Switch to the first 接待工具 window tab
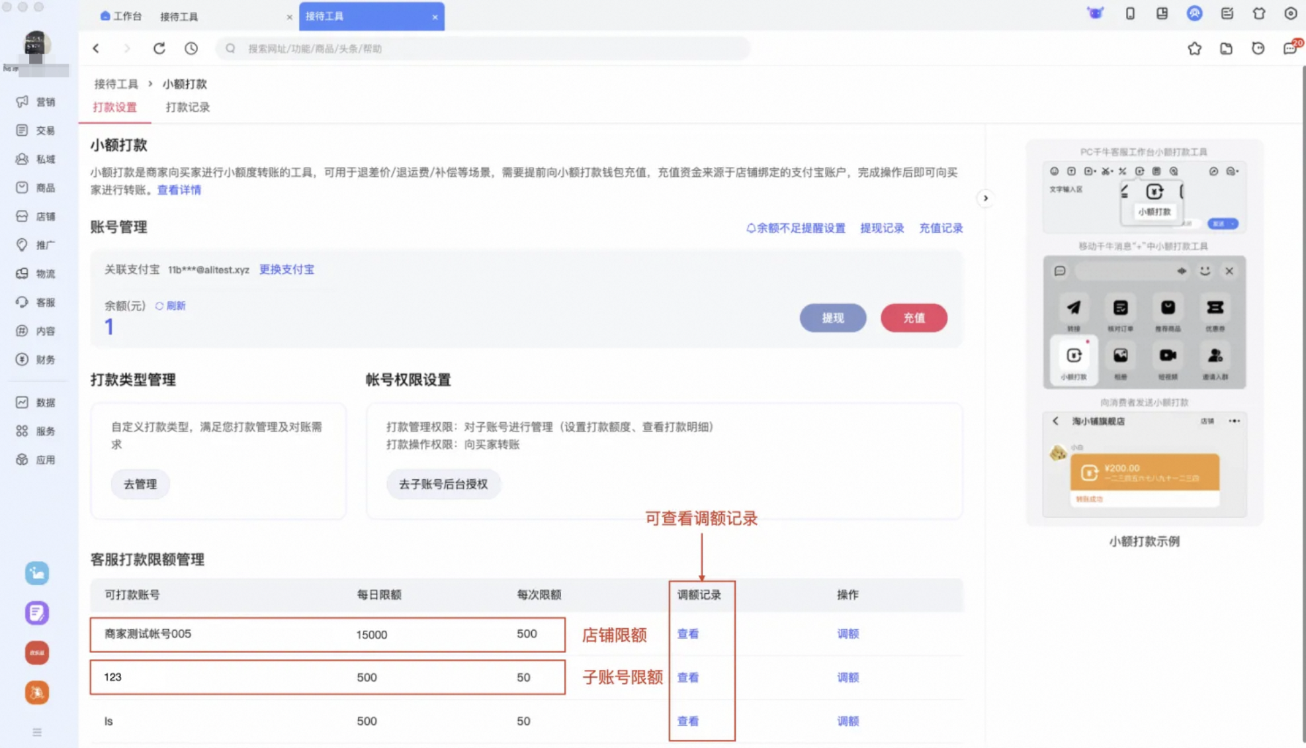 coord(179,17)
